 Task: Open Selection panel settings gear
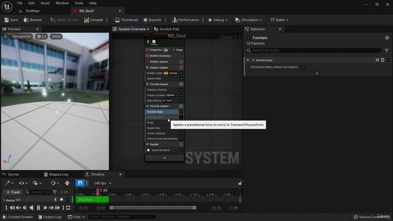click(387, 38)
